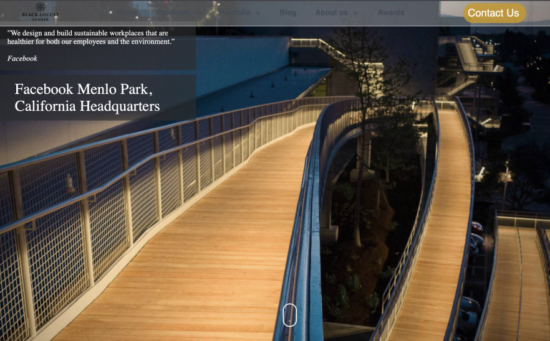The image size is (550, 341).
Task: Go to the Blog page
Action: point(288,12)
